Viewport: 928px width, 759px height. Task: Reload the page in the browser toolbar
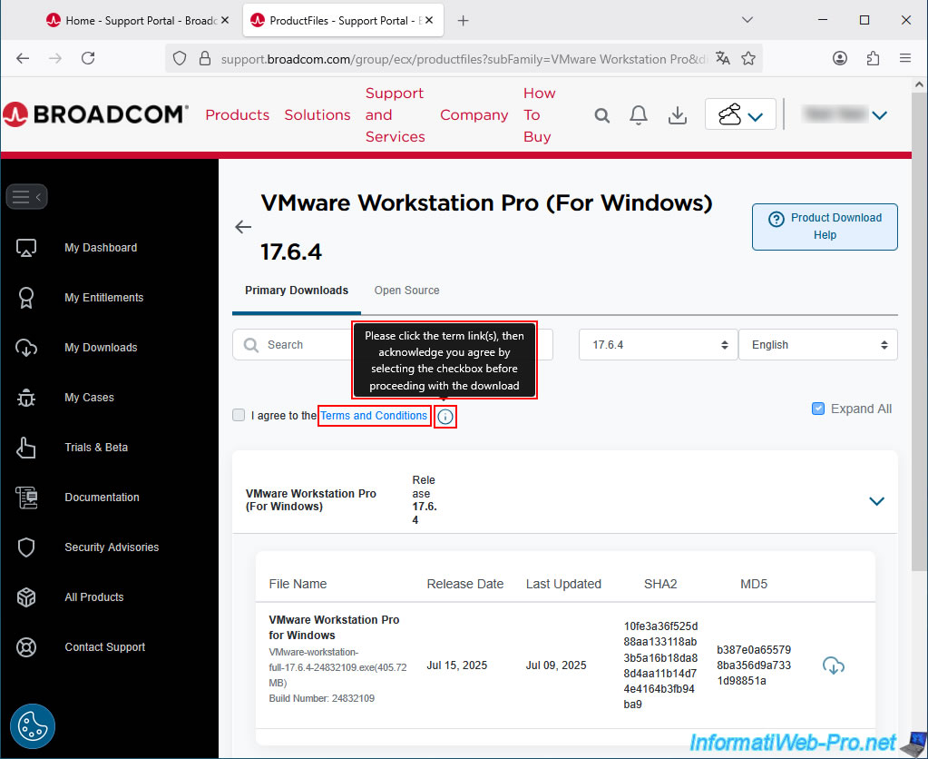[88, 58]
